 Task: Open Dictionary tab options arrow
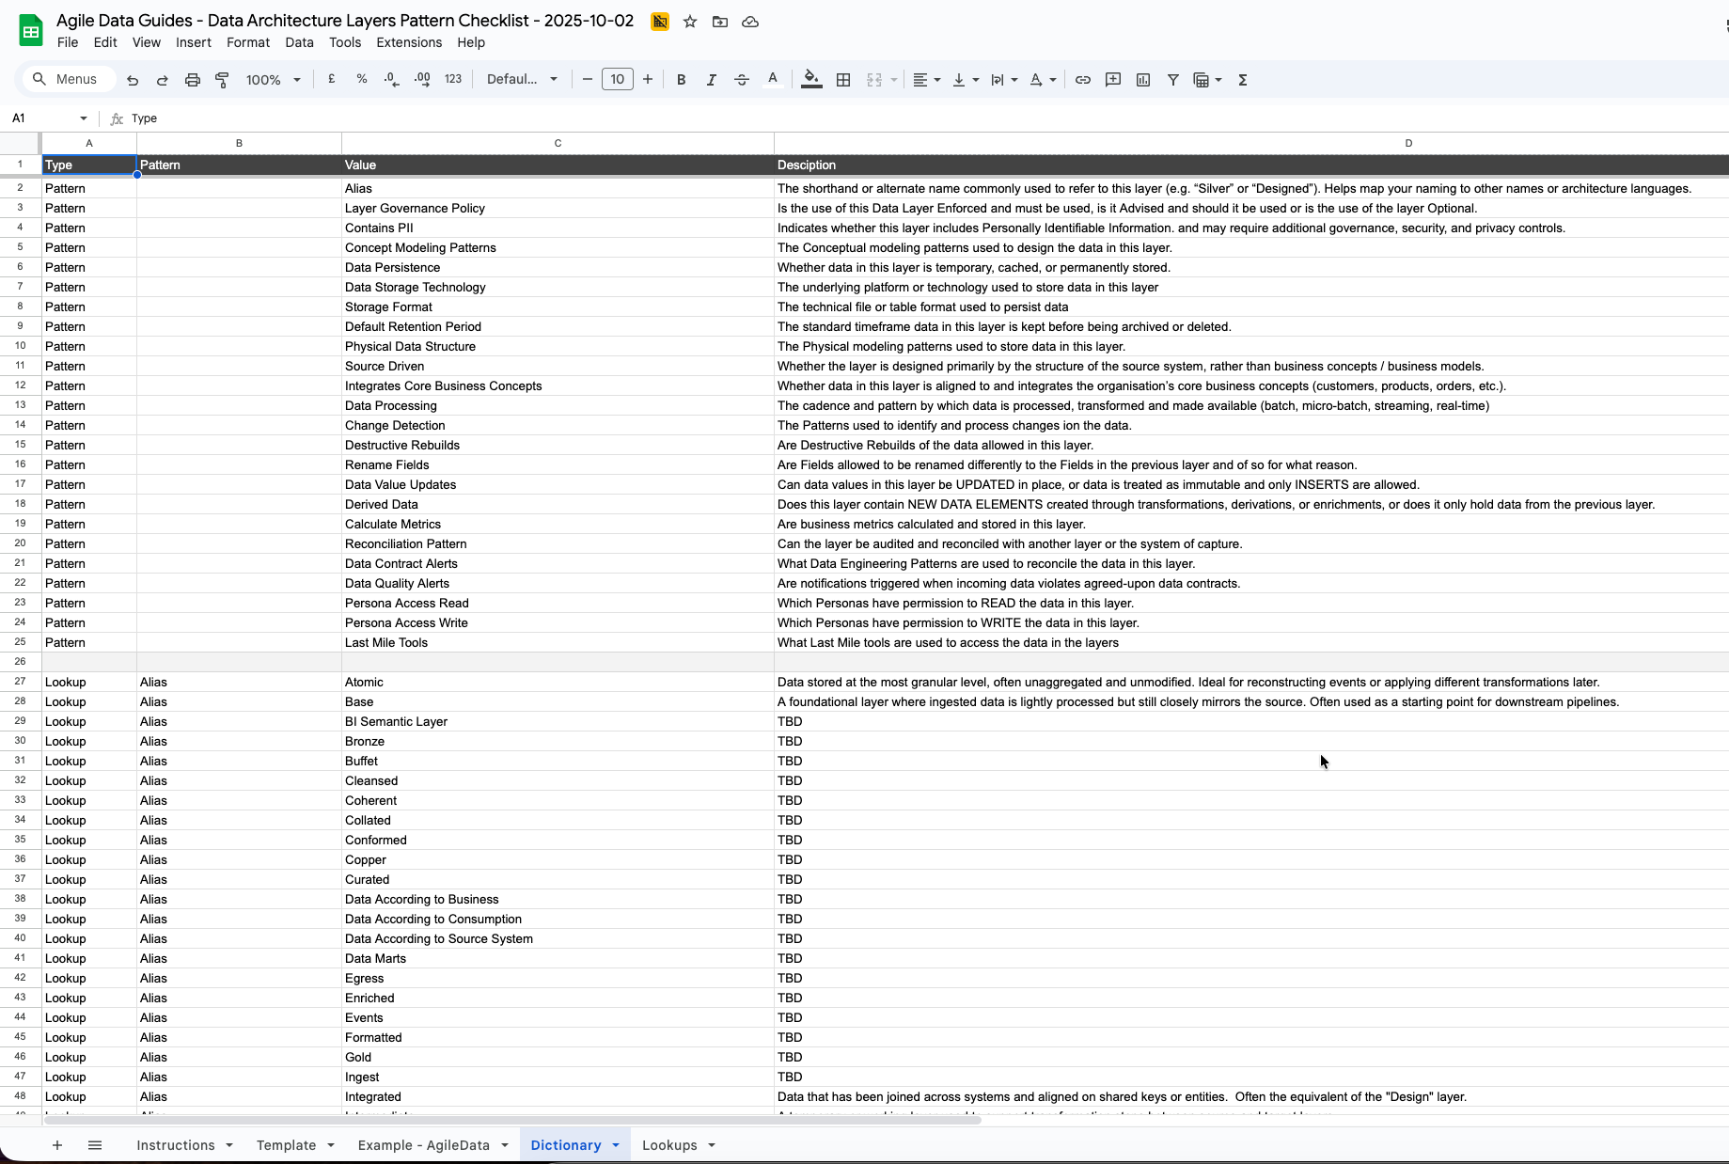(x=616, y=1144)
